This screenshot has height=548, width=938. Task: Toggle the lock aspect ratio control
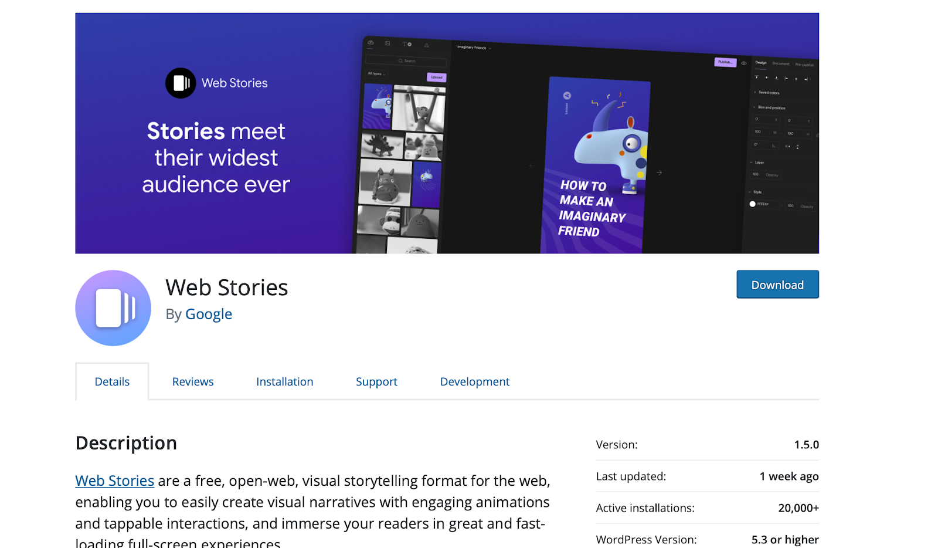coord(818,135)
